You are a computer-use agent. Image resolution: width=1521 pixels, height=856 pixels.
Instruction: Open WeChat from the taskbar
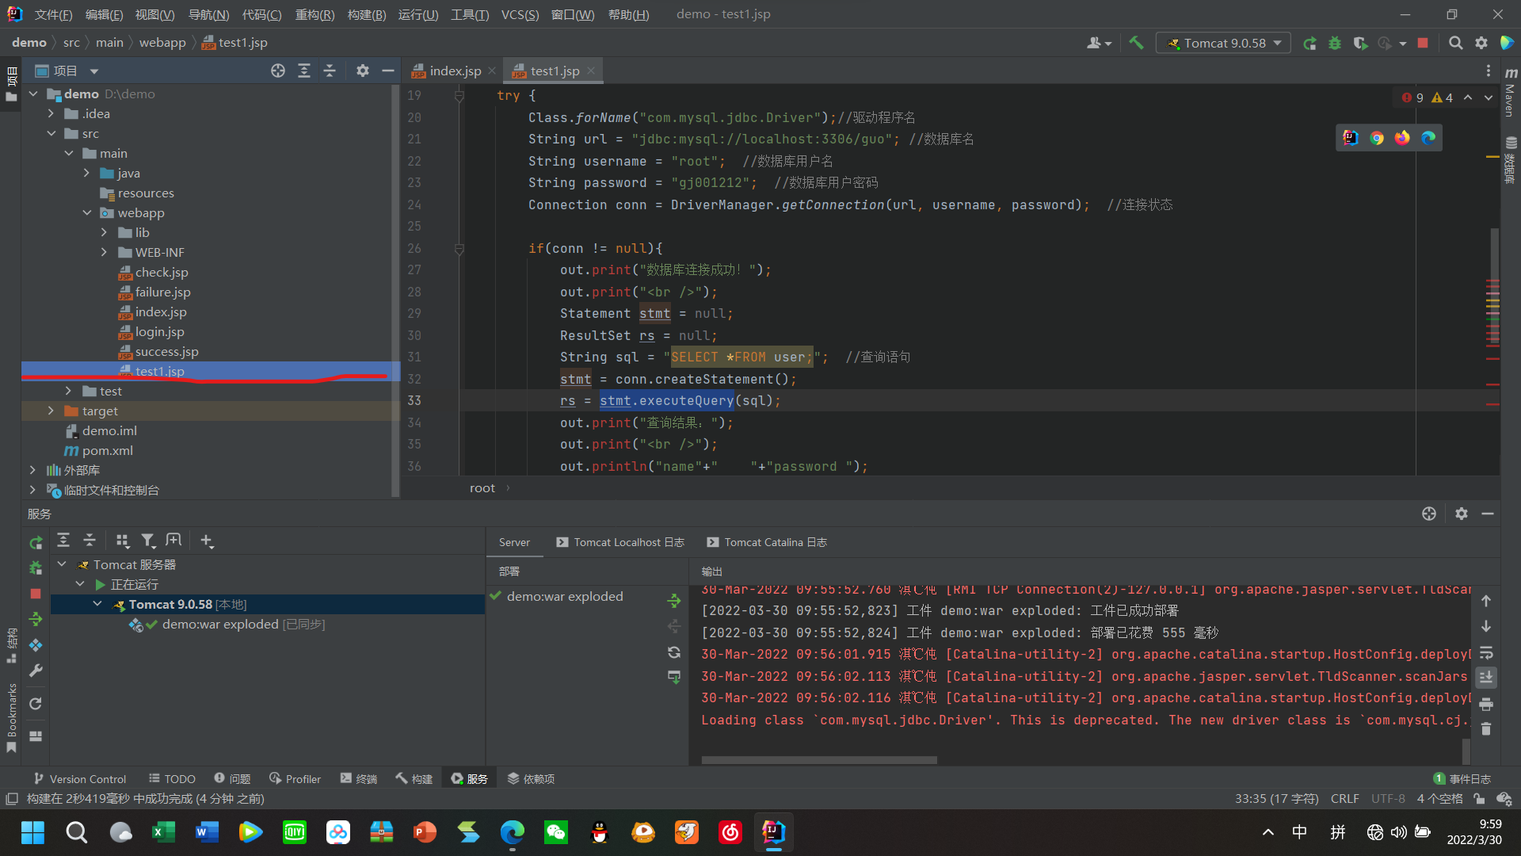point(556,832)
